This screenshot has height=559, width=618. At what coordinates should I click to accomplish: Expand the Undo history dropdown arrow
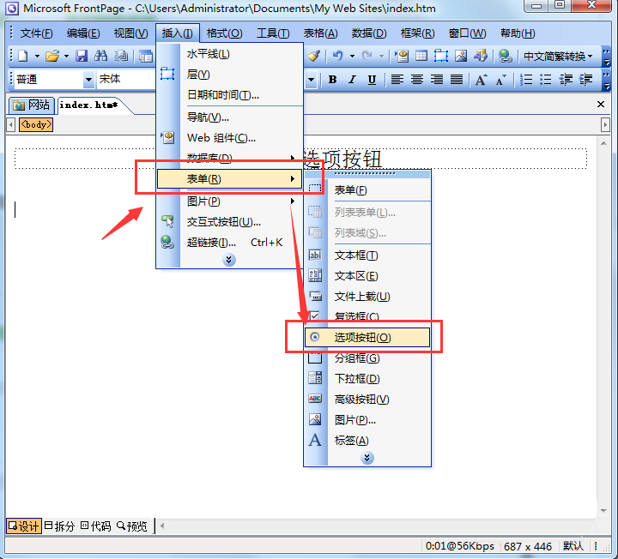pos(352,56)
